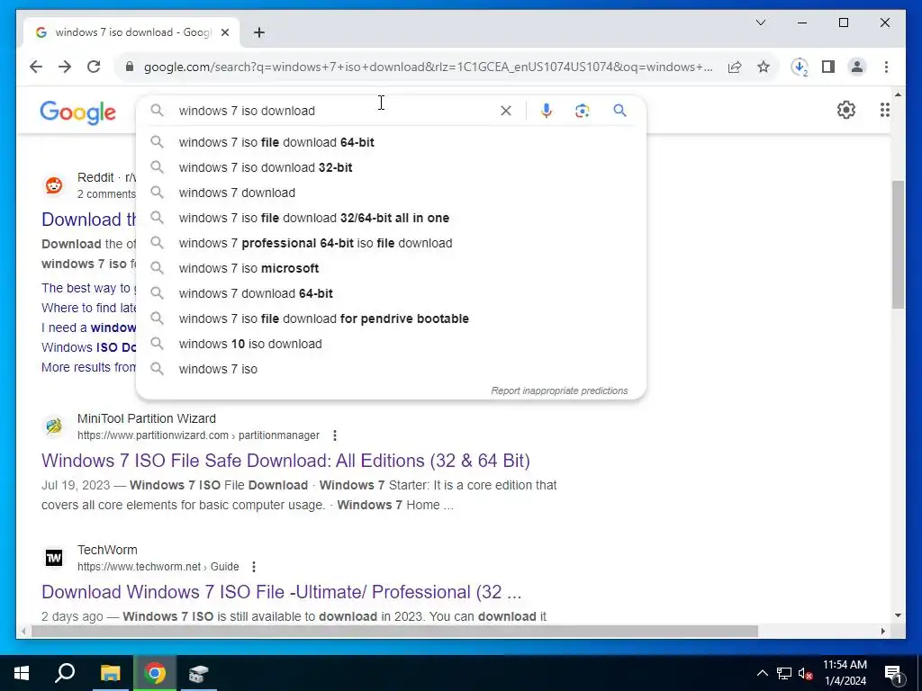Viewport: 922px width, 691px height.
Task: Clear the search box with the X
Action: pyautogui.click(x=506, y=111)
